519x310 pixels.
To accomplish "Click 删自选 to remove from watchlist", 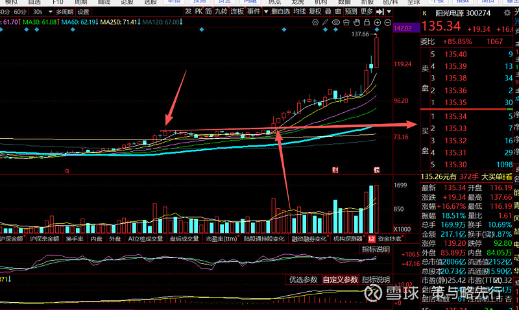I will 281,12.
